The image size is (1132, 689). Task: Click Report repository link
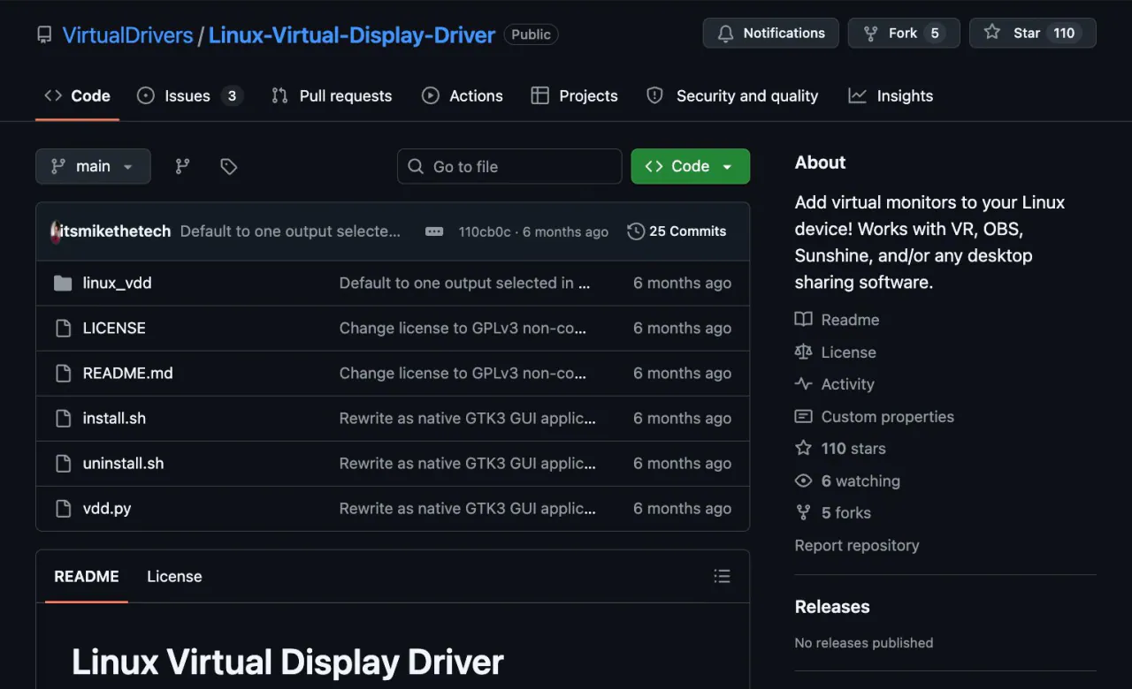pyautogui.click(x=857, y=545)
